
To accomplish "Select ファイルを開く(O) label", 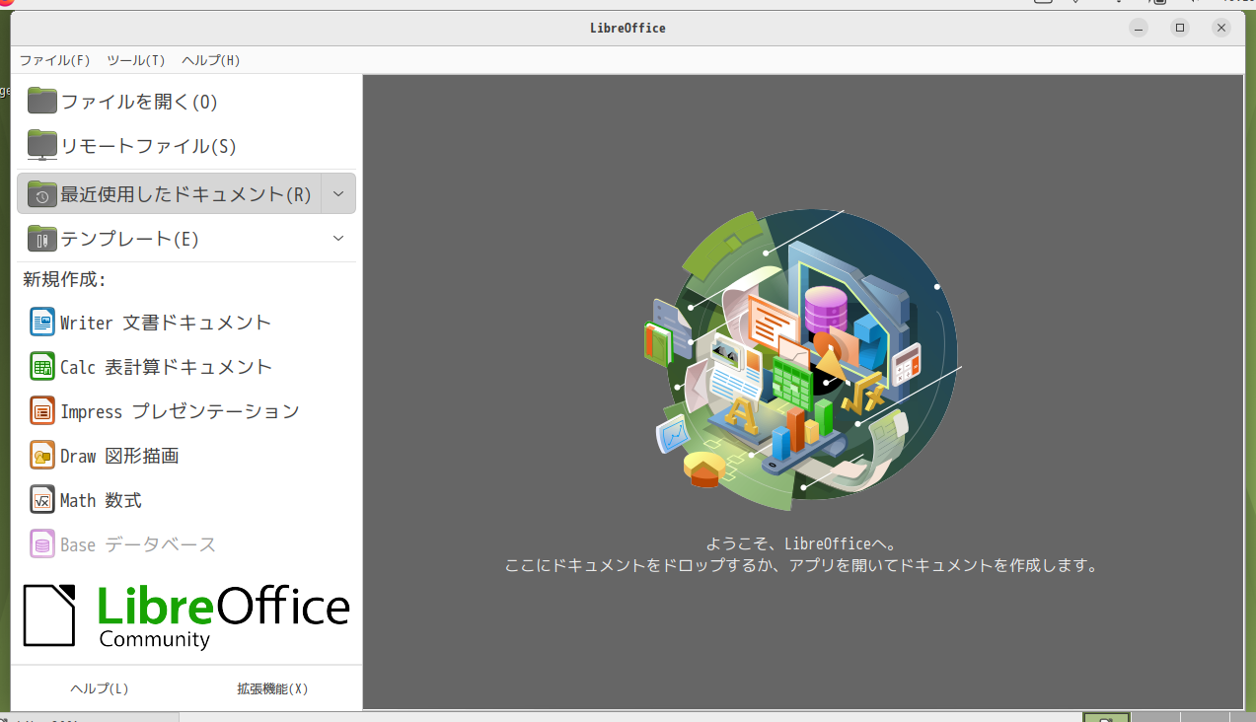I will [x=139, y=102].
